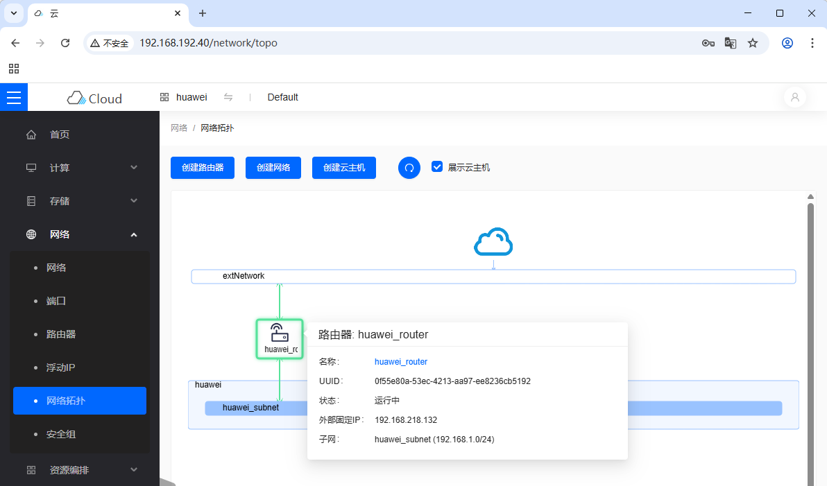Click the saved passwords key icon
Image resolution: width=827 pixels, height=486 pixels.
coord(708,43)
